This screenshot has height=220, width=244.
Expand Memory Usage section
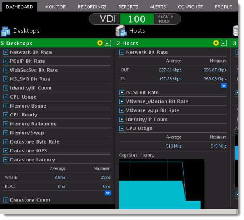click(x=6, y=106)
